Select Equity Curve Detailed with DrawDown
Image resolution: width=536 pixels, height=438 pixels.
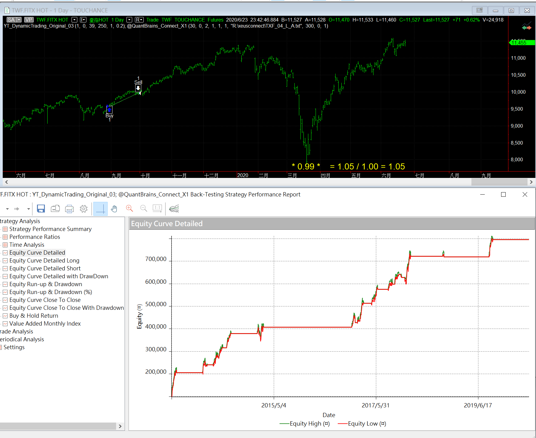point(59,276)
